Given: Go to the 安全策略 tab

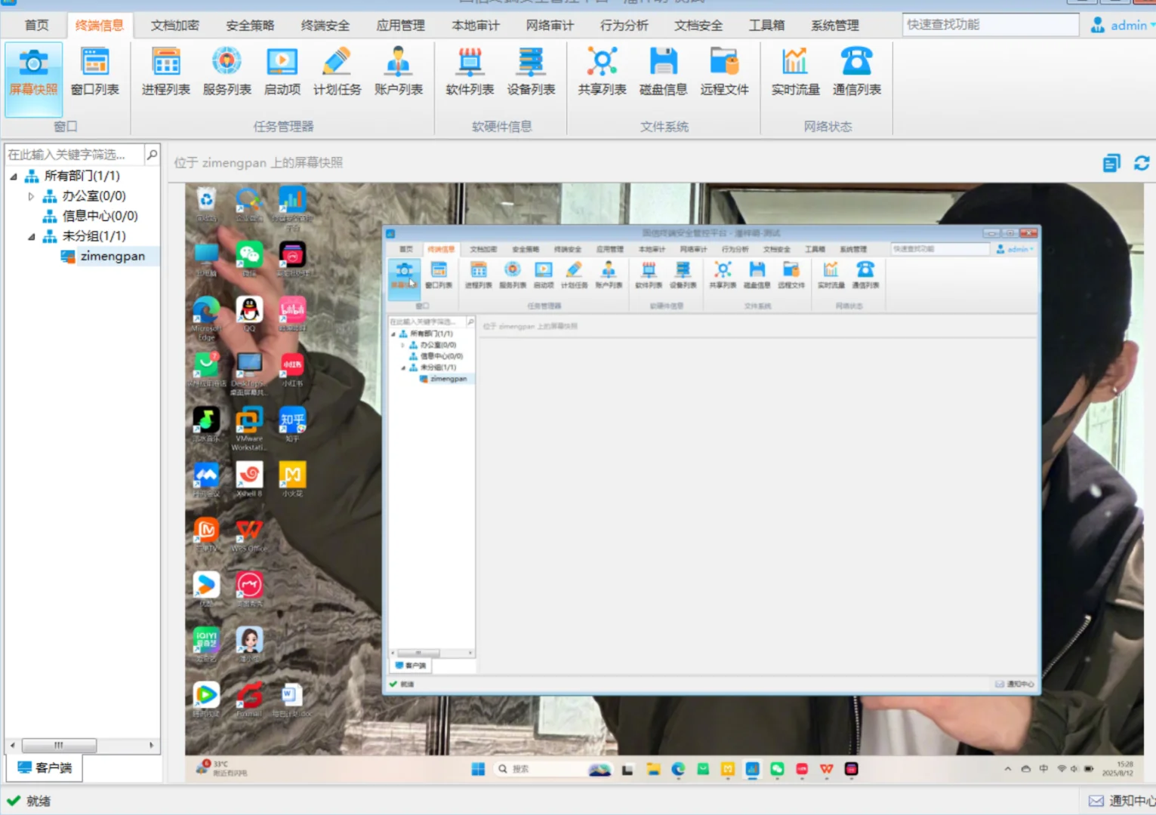Looking at the screenshot, I should click(x=250, y=26).
